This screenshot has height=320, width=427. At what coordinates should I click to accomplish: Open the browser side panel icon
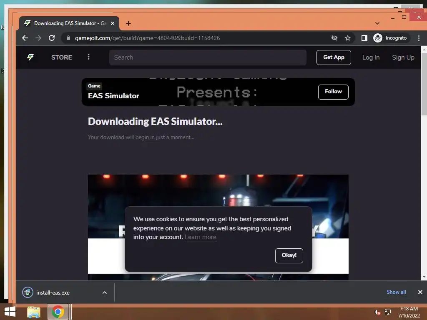[364, 38]
